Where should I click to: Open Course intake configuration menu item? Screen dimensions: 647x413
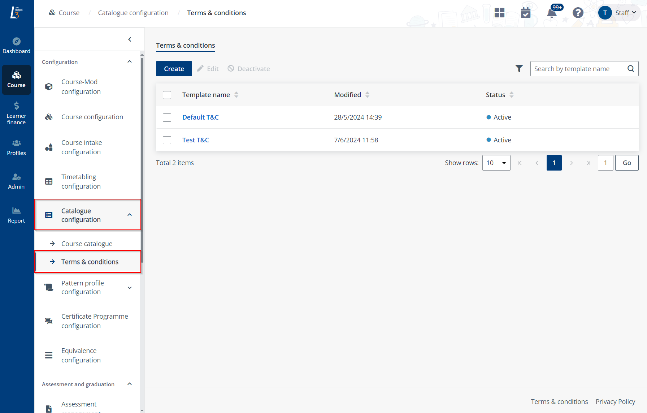[x=82, y=147]
